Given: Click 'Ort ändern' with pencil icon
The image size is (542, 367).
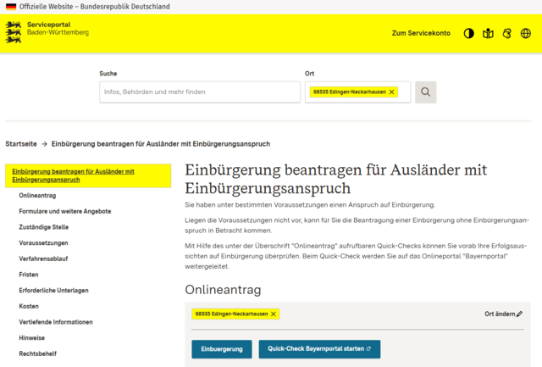Looking at the screenshot, I should coord(503,314).
